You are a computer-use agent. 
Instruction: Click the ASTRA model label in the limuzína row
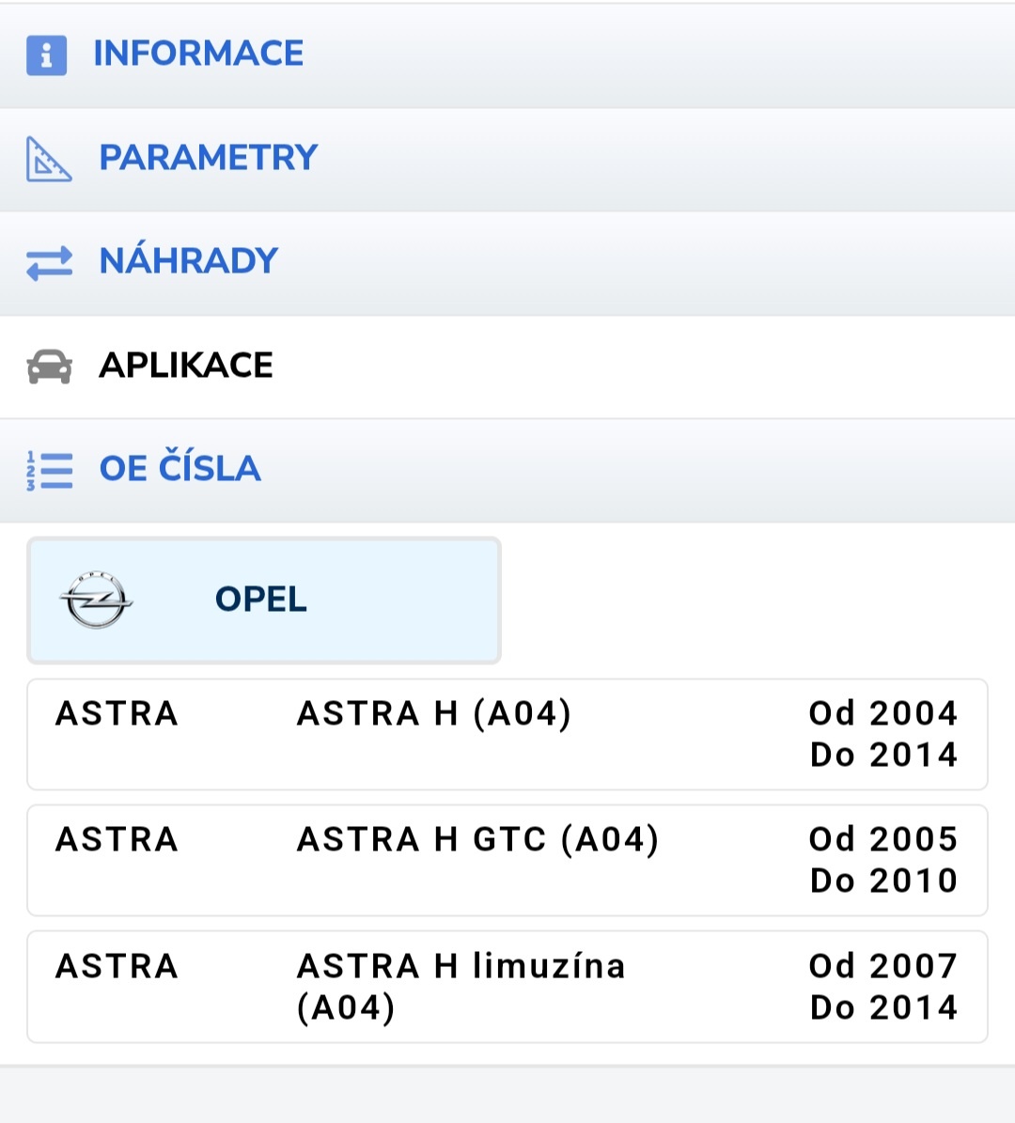(117, 967)
